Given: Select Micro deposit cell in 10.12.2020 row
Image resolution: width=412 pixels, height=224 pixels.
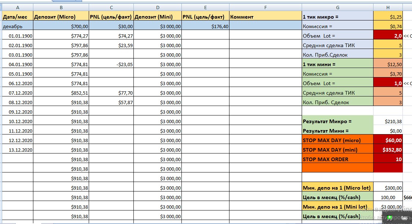Looking at the screenshot, I should tap(61, 121).
